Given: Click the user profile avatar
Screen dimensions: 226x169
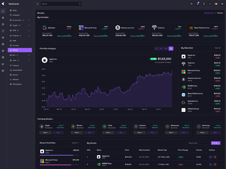Looking at the screenshot, I should tap(216, 4).
